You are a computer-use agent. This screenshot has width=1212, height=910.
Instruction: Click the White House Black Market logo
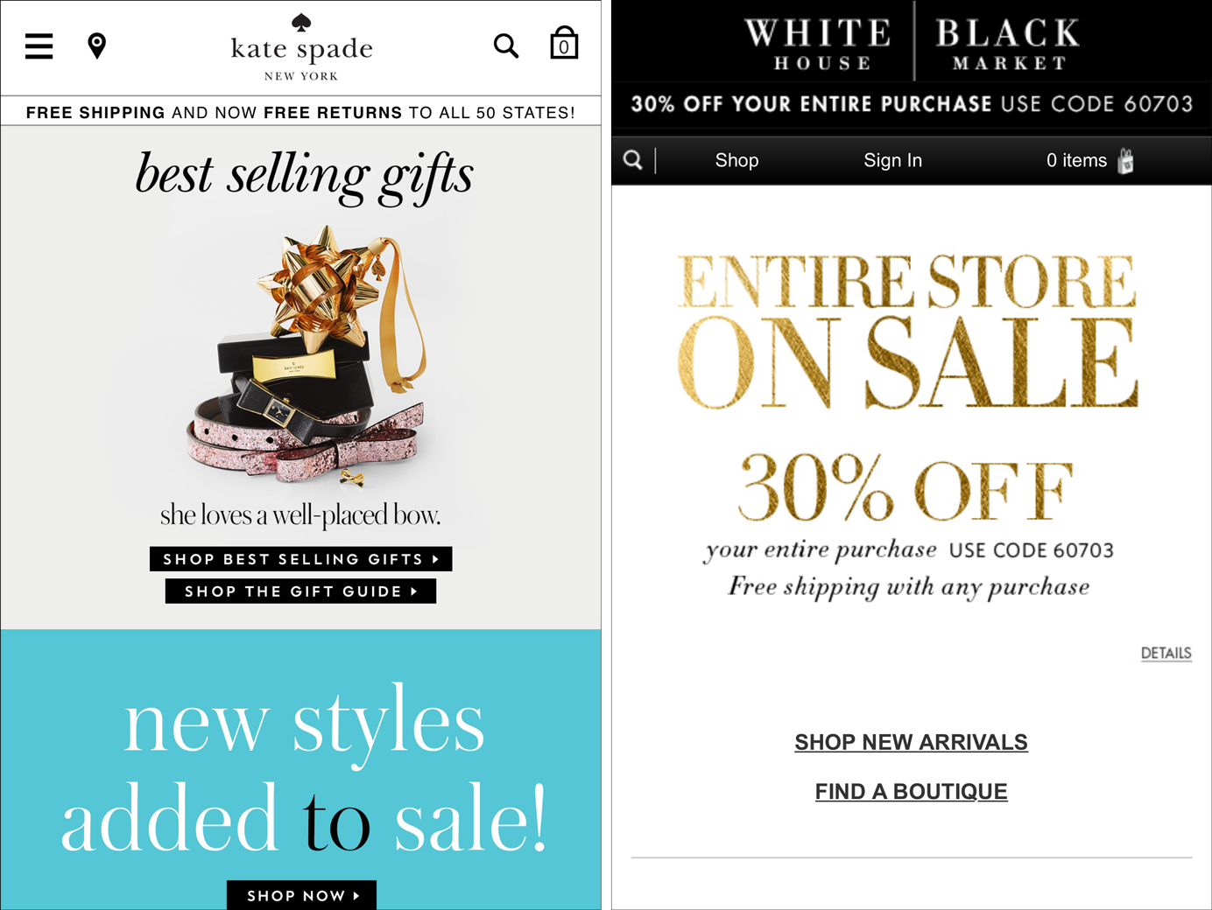pos(912,42)
